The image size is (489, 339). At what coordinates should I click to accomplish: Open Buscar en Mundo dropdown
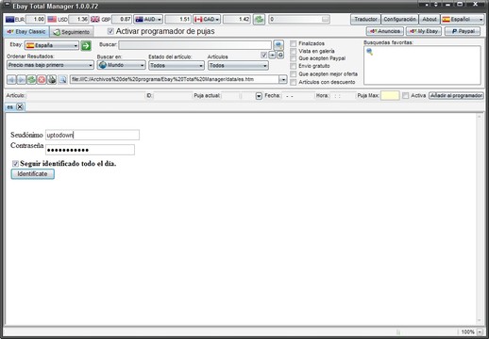coord(121,65)
